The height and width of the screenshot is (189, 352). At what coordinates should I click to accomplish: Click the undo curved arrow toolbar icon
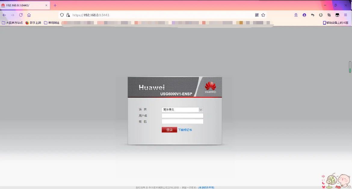tap(313, 15)
